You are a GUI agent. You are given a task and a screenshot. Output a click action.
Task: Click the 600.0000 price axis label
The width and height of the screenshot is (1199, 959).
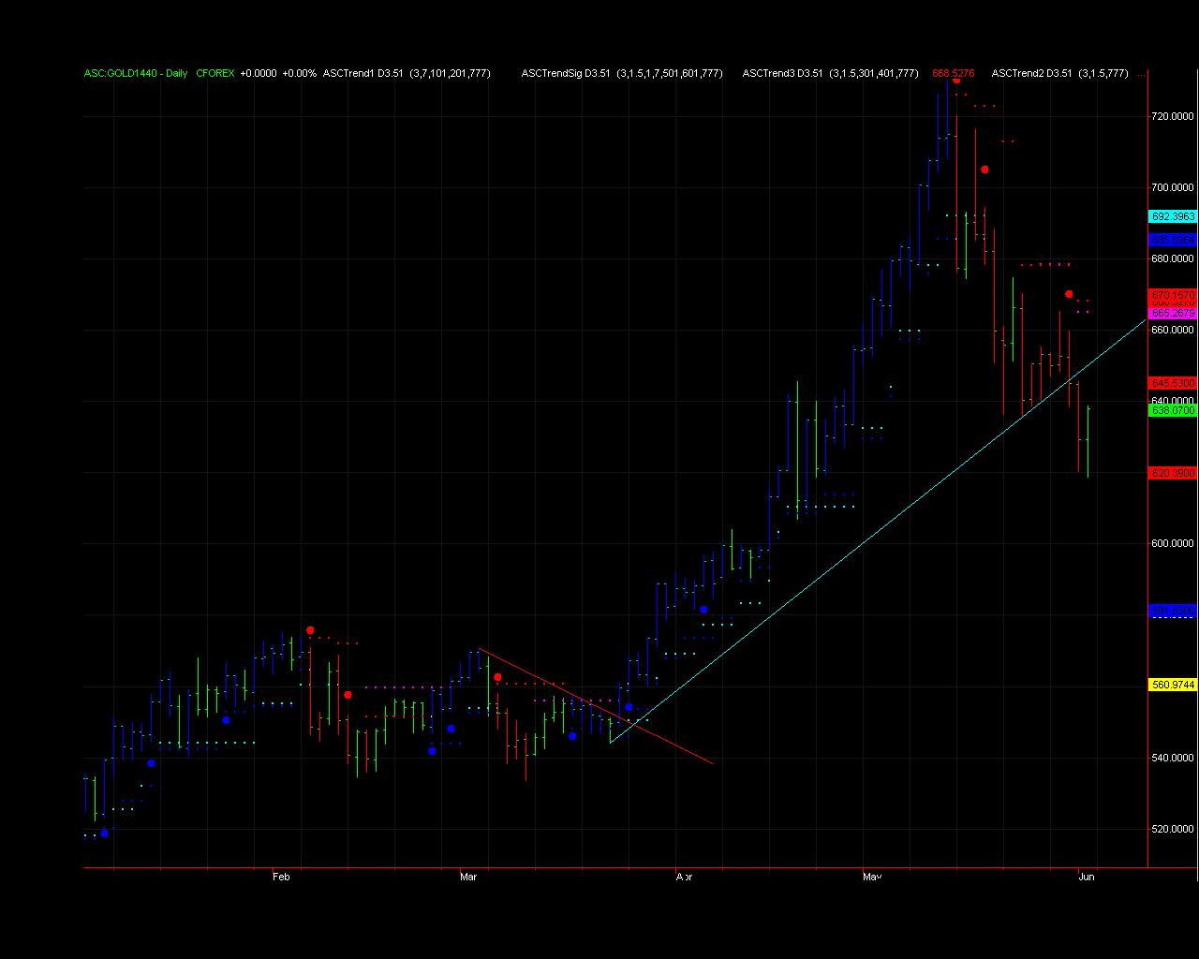click(1172, 543)
